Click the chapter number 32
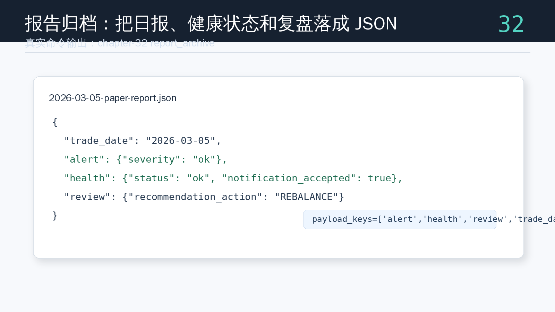This screenshot has width=555, height=312. (x=511, y=24)
